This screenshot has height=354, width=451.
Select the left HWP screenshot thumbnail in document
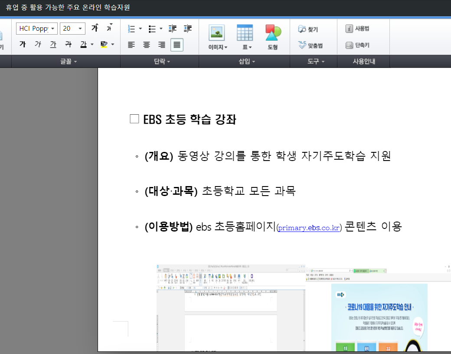click(x=231, y=308)
